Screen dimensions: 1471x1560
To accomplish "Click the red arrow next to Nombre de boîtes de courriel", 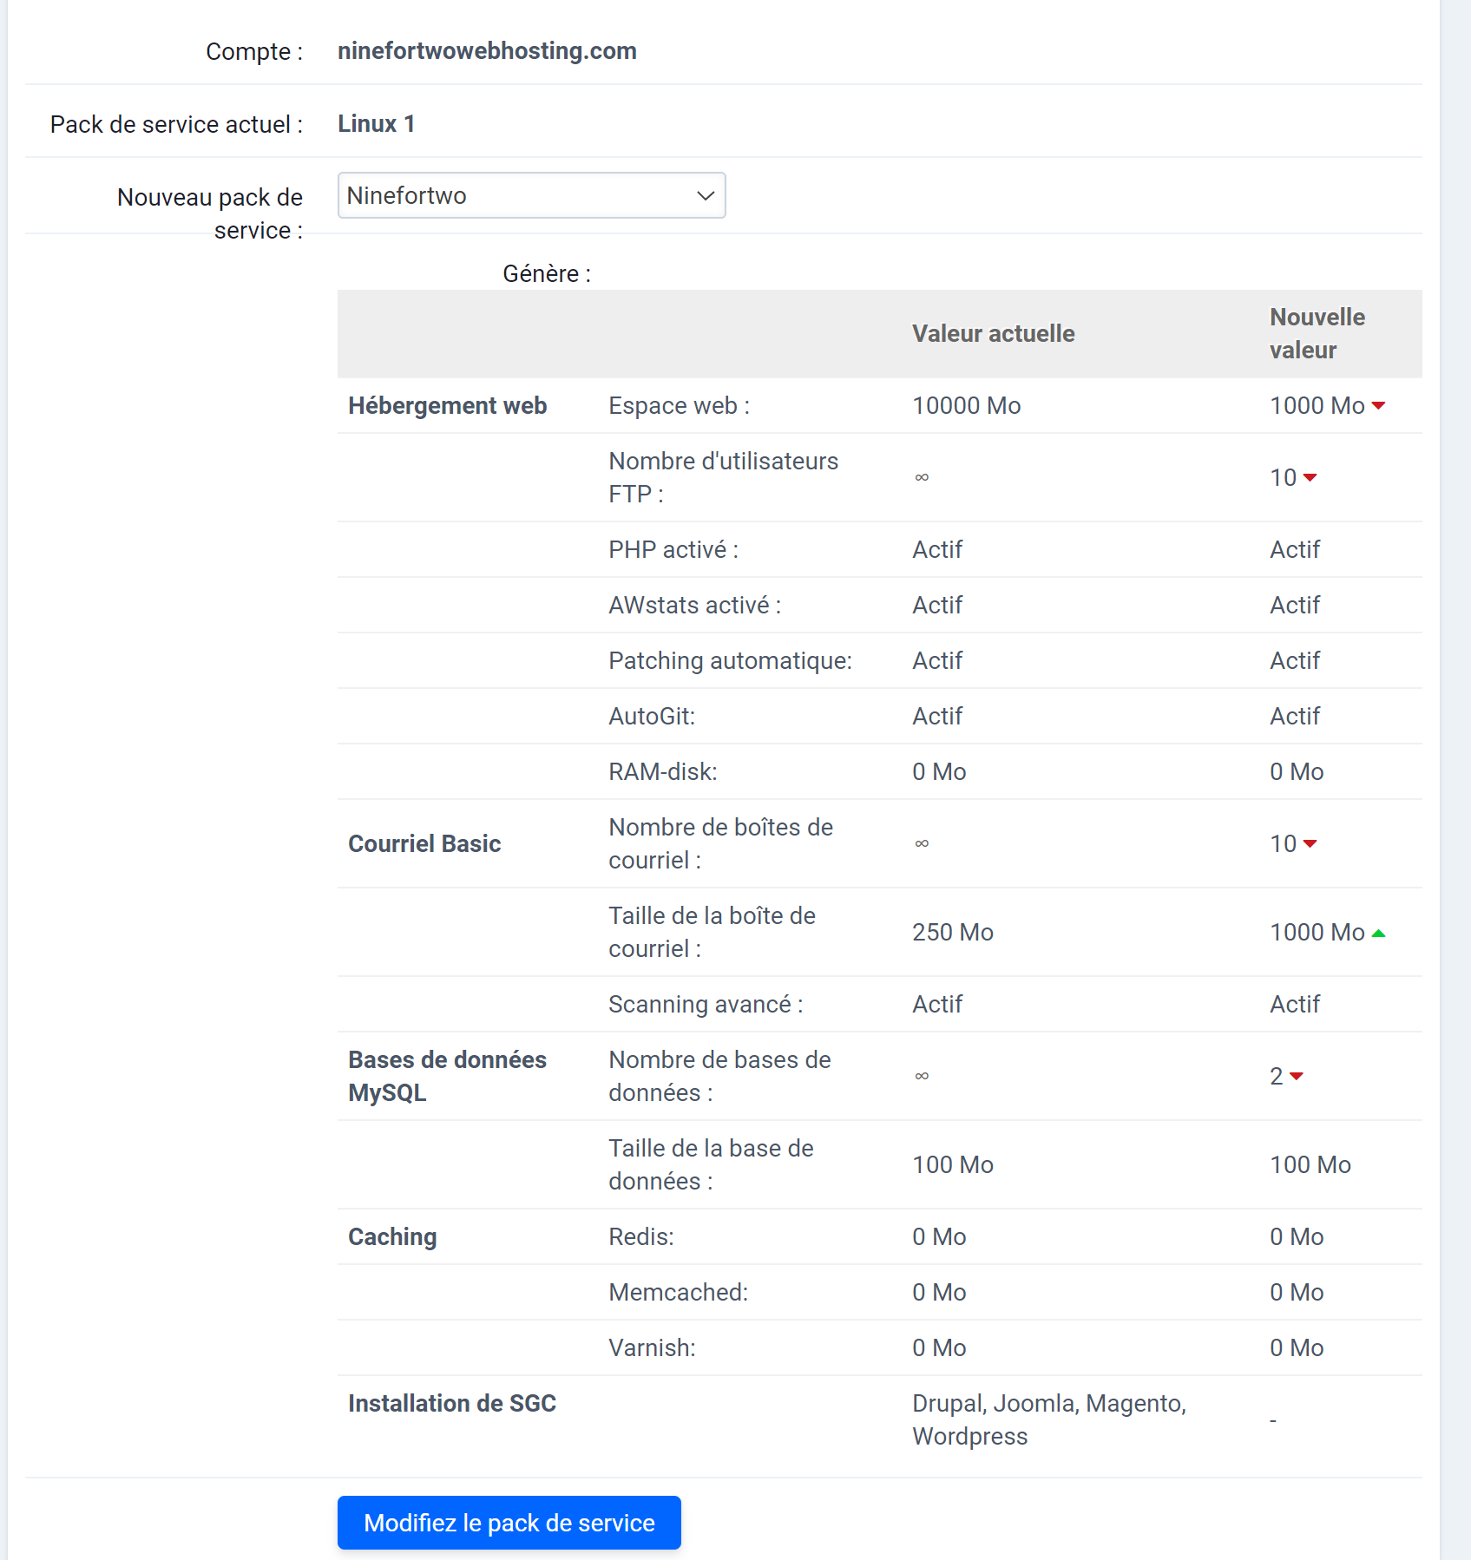I will (1309, 844).
